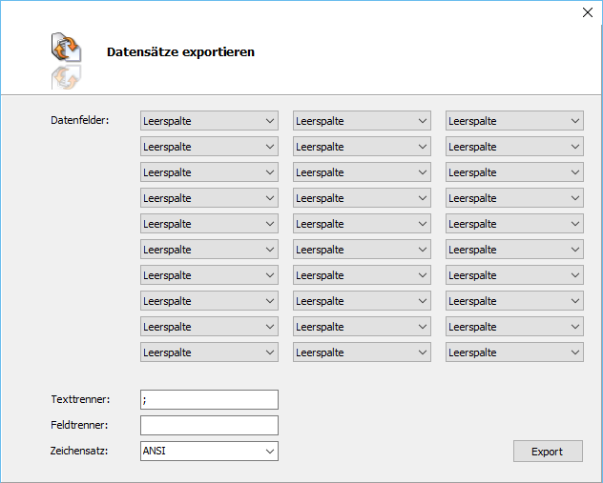Open first row, right column Leerspalte dropdown
Viewport: 603px width, 483px height.
tap(514, 121)
